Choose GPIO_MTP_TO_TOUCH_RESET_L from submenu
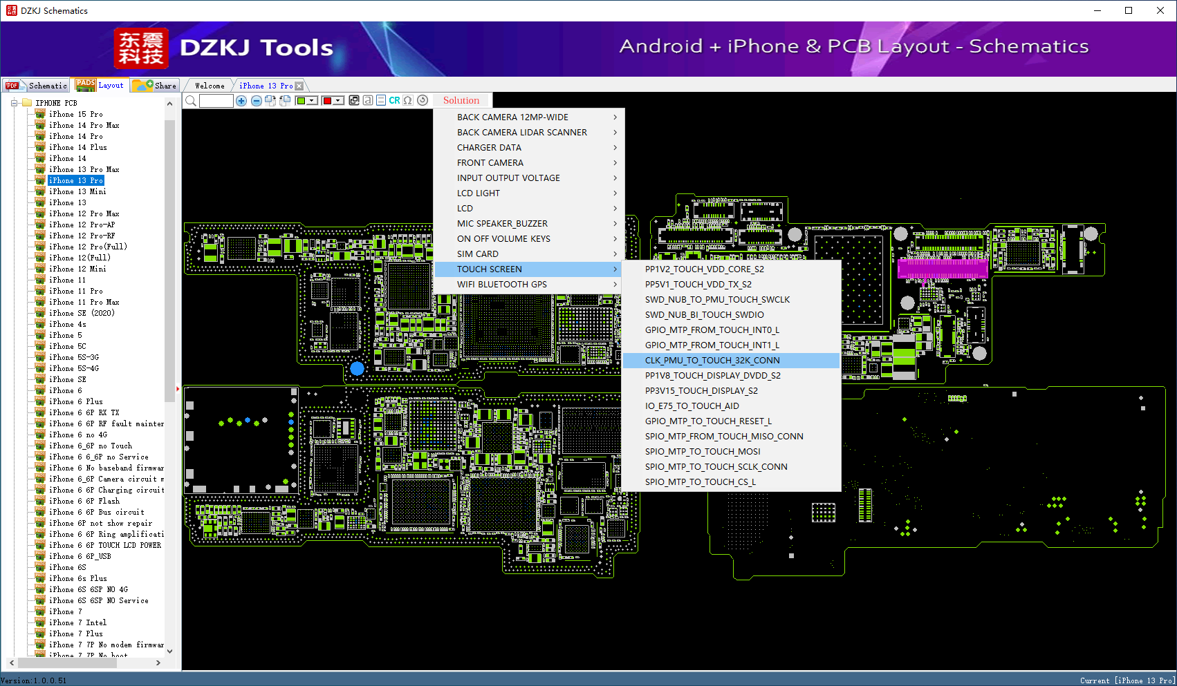This screenshot has height=686, width=1177. point(732,421)
